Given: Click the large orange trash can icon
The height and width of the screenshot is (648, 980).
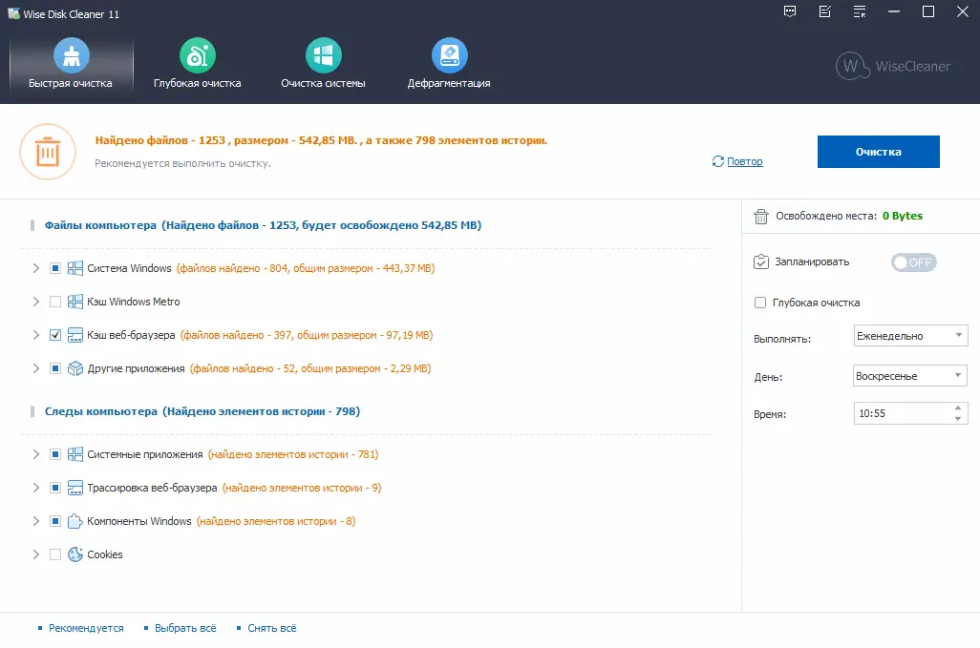Looking at the screenshot, I should (48, 152).
